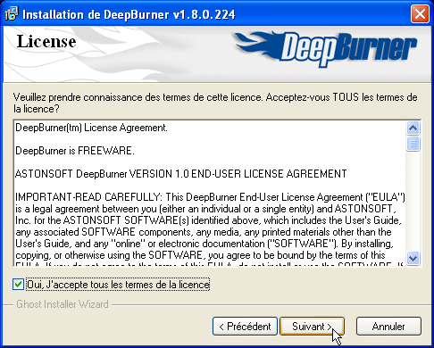
Task: Click the "License" heading text
Action: pos(46,41)
